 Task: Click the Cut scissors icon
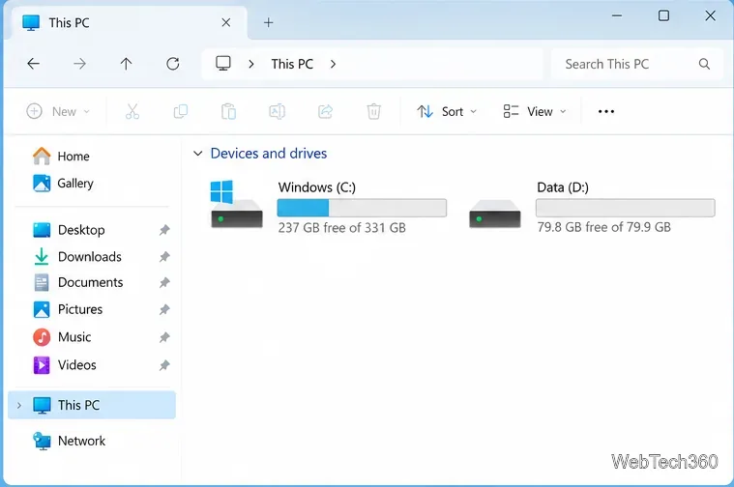(132, 111)
